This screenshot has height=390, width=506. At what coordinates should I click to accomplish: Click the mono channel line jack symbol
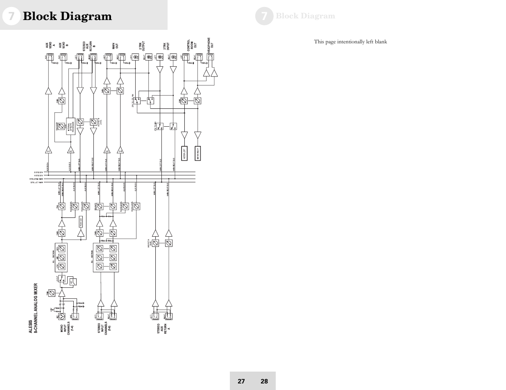tap(75, 316)
